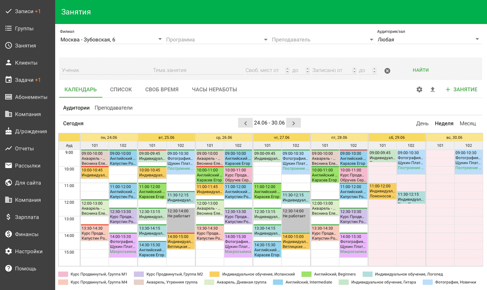Open Рассылки envelope icon in sidebar
Image resolution: width=487 pixels, height=290 pixels.
tap(8, 166)
